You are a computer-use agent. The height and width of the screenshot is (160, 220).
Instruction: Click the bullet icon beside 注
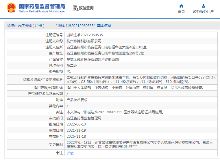[57, 153]
